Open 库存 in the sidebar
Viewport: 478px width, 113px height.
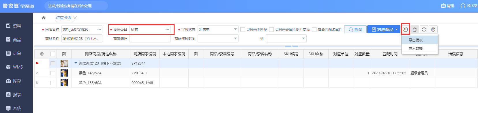14,81
